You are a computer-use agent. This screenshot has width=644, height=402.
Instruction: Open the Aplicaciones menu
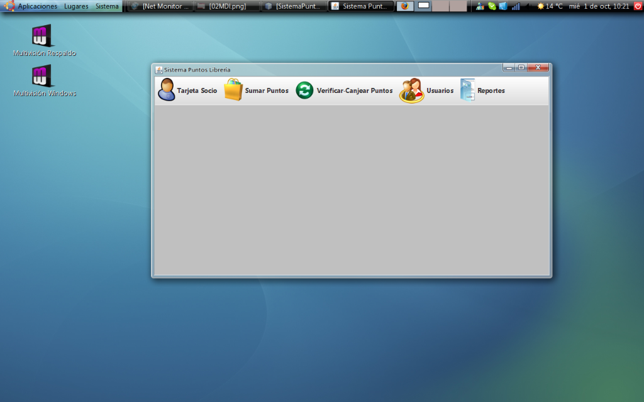click(x=37, y=6)
